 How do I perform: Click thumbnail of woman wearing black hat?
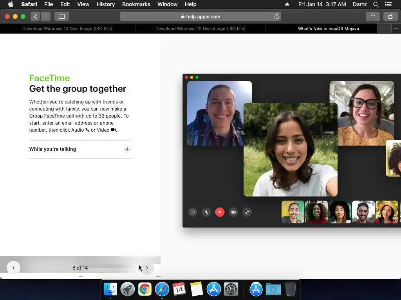(x=340, y=212)
